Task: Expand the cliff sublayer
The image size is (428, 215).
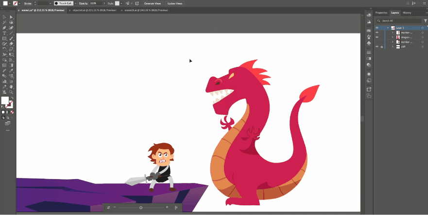Action: coord(393,47)
